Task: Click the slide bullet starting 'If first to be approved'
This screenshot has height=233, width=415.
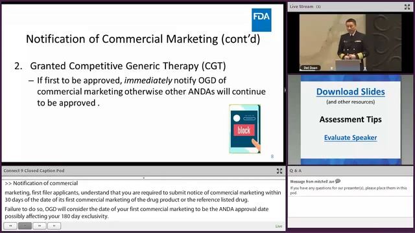Action: [151, 91]
